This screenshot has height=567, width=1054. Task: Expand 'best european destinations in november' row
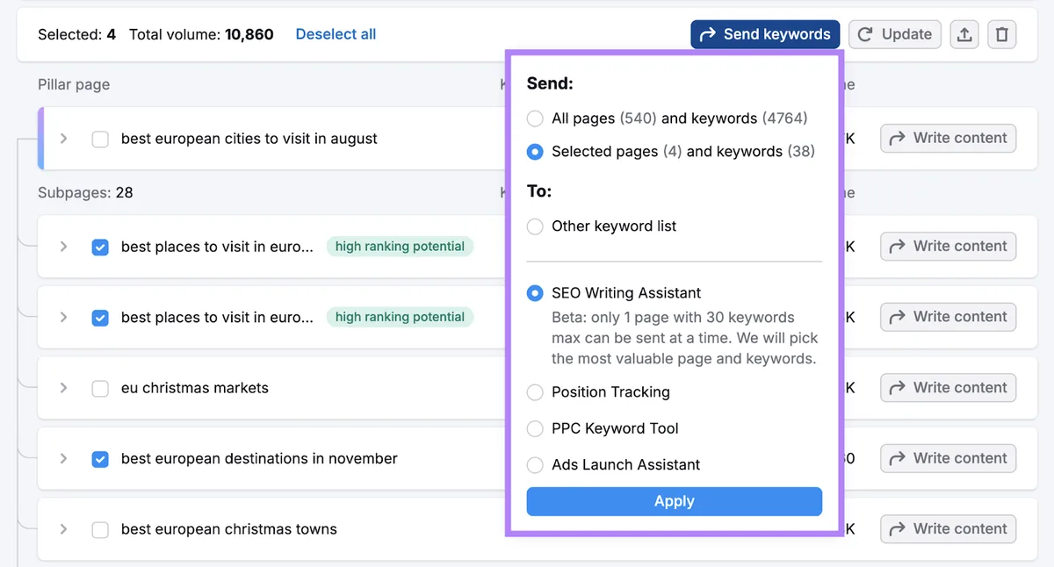click(x=63, y=458)
